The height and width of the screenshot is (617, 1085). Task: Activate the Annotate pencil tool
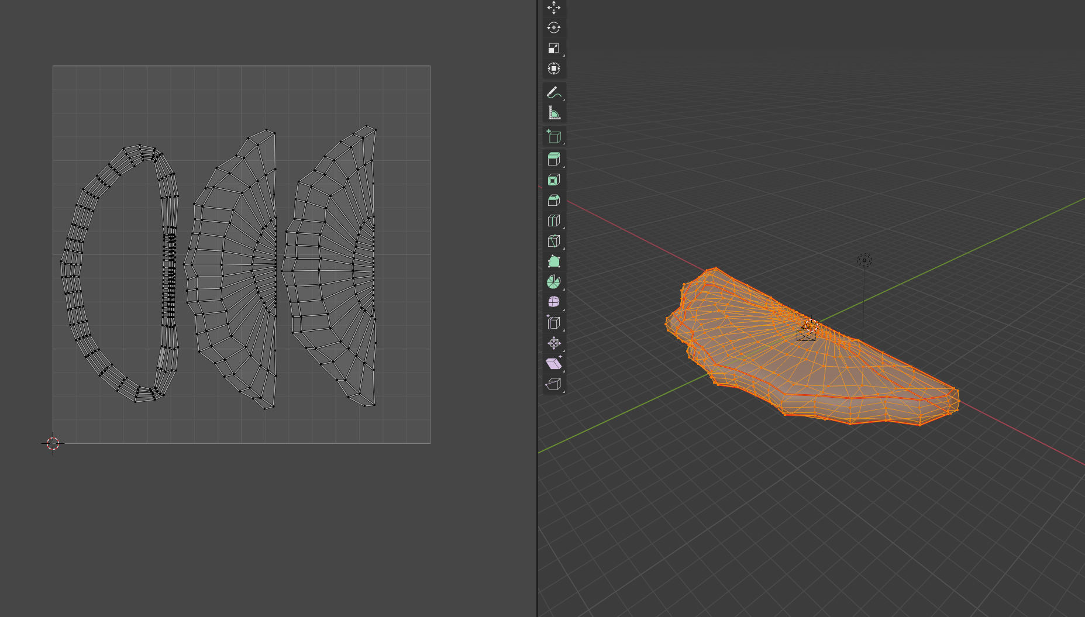click(554, 92)
